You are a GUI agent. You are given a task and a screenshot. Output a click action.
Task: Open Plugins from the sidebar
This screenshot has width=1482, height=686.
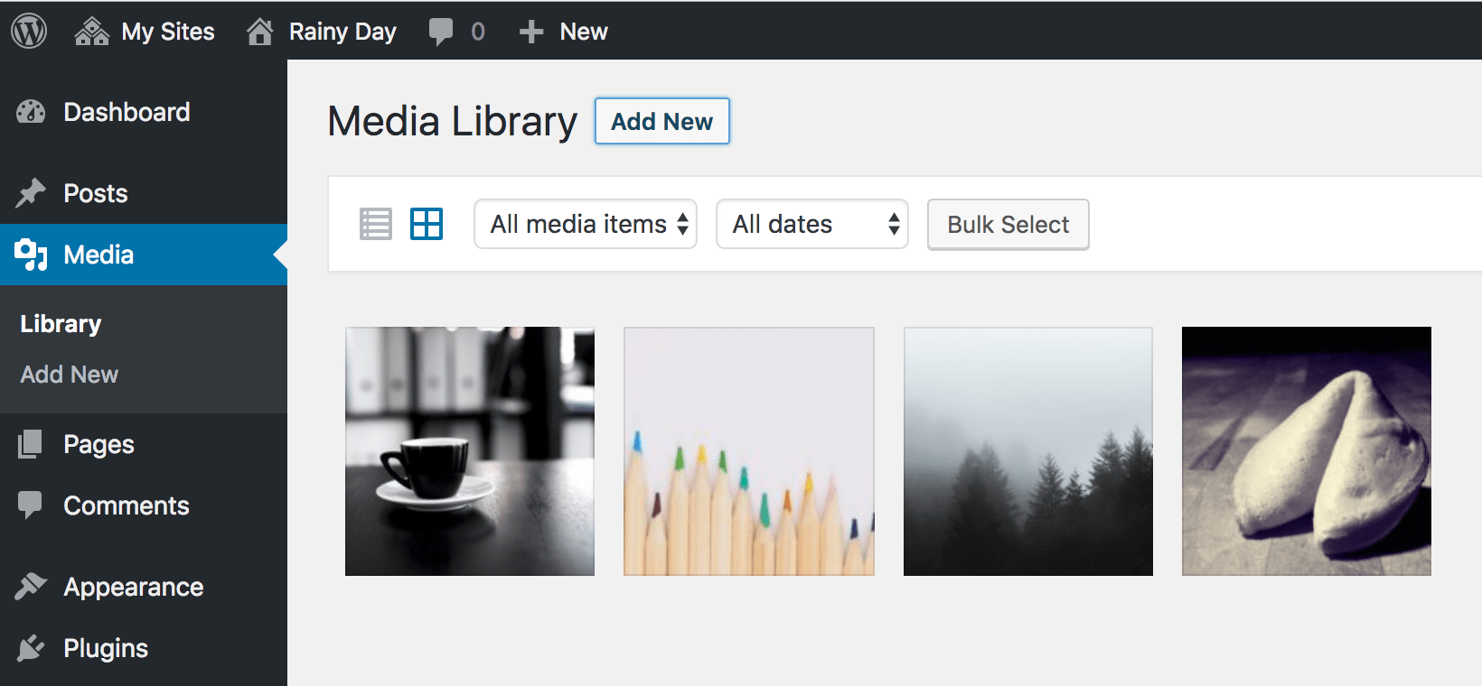pyautogui.click(x=105, y=648)
